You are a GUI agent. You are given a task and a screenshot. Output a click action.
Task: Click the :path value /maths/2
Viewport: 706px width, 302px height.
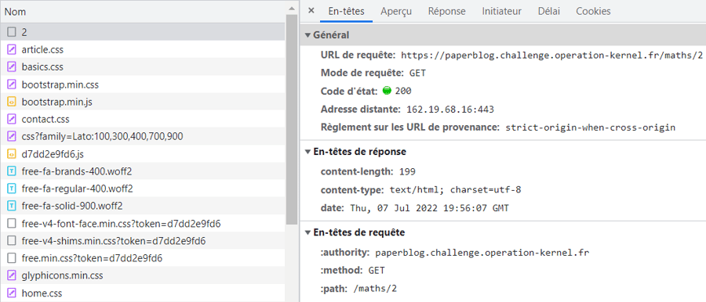coord(375,289)
